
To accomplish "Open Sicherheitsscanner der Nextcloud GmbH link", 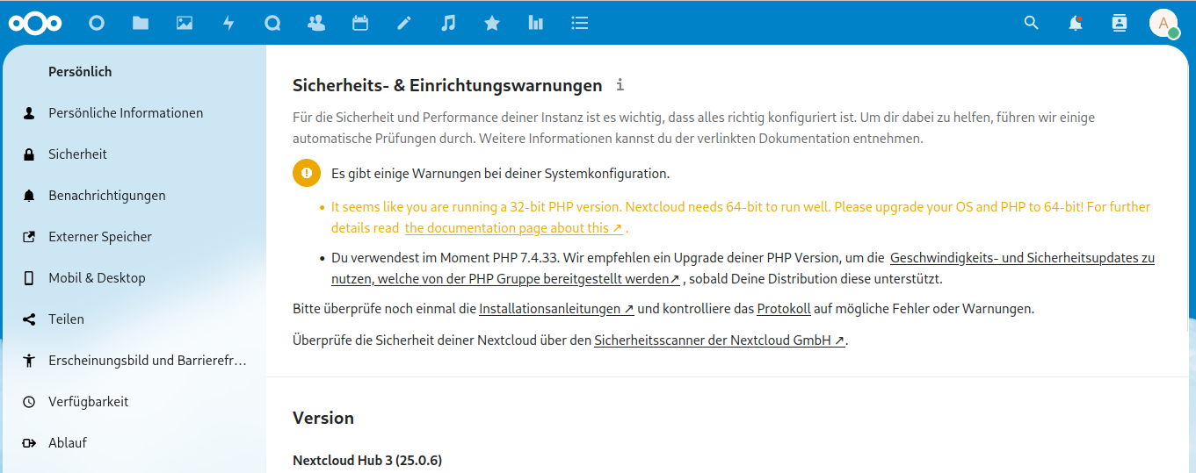I will click(720, 340).
